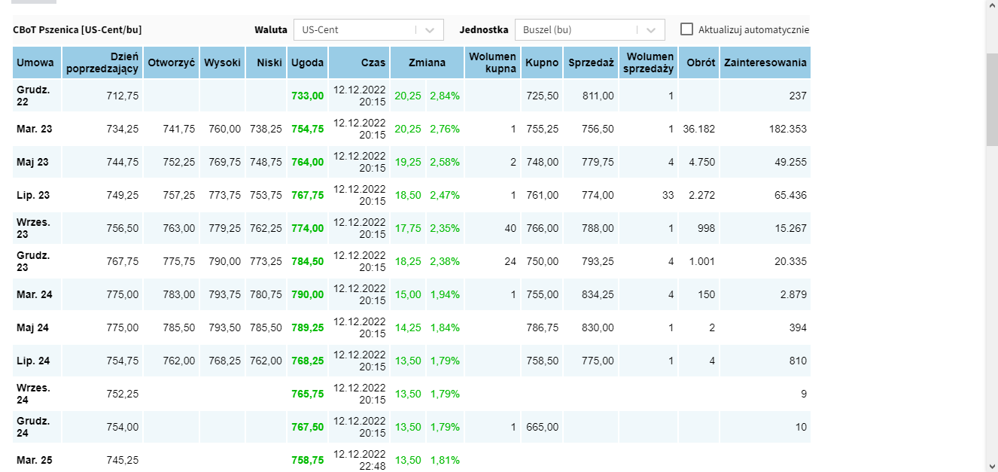Select the Zmiana column header

click(427, 62)
